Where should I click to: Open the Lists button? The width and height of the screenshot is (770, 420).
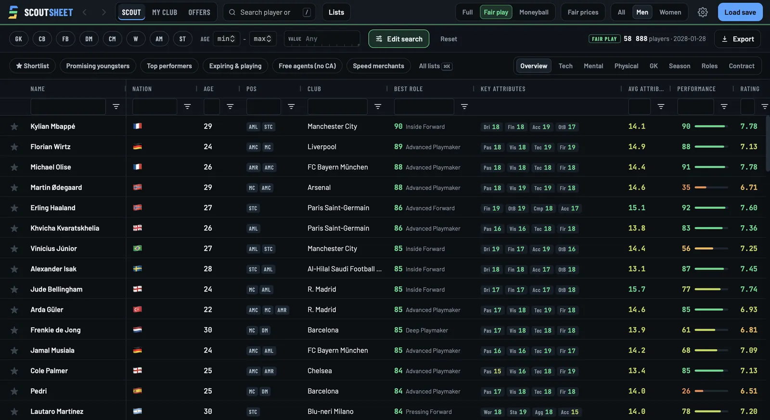click(x=336, y=12)
